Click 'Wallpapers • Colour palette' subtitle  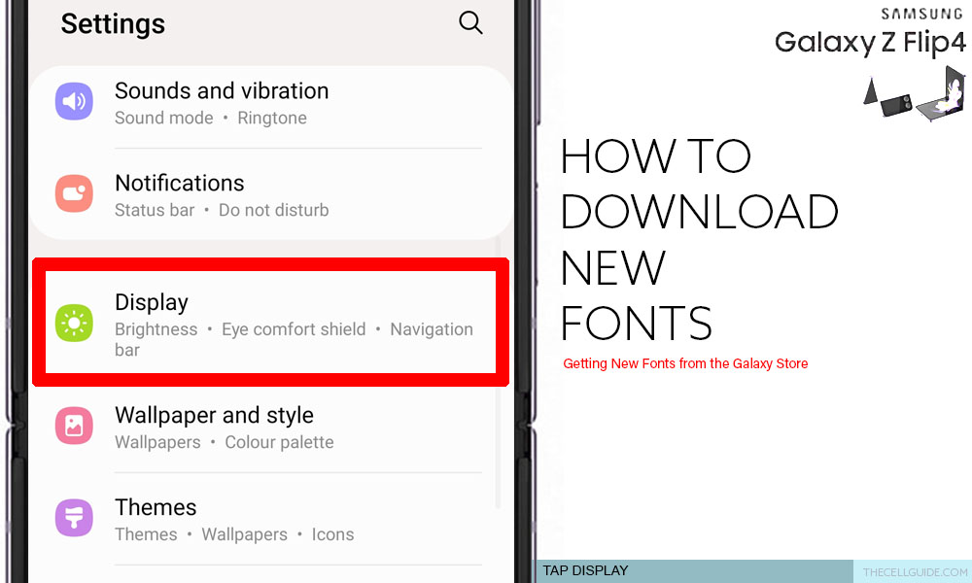click(x=224, y=442)
